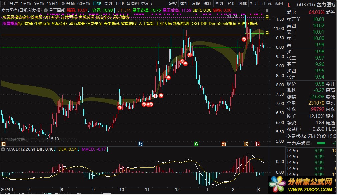The image size is (338, 195).
Task: Select the 日线 daily chart tab
Action: [97, 4]
